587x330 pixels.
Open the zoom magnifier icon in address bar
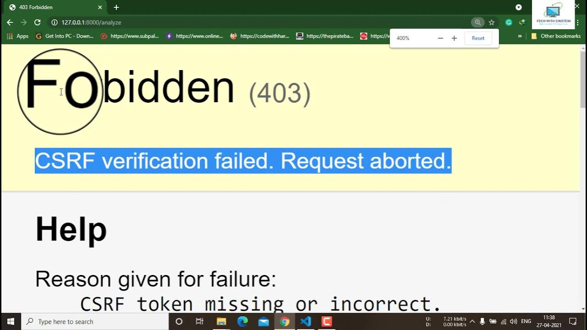(x=477, y=22)
